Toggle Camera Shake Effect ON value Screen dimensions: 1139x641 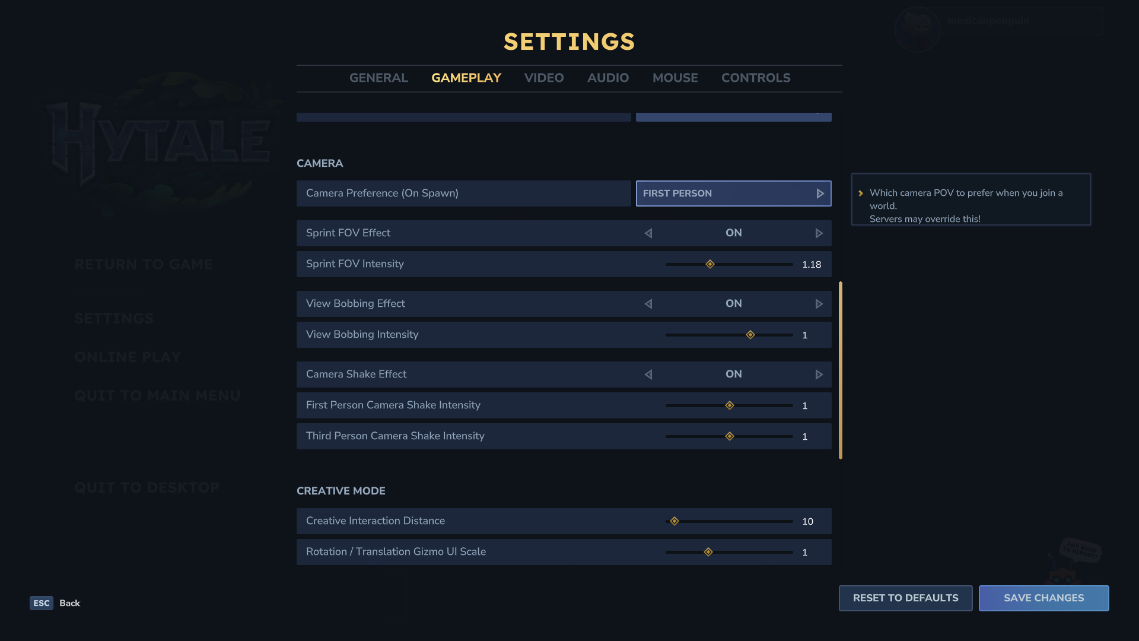click(x=733, y=375)
